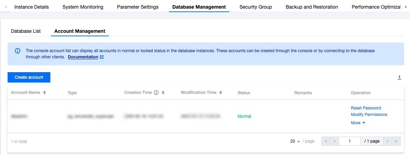Click the Reset Password link
Viewport: 410px width, 155px height.
pos(366,108)
